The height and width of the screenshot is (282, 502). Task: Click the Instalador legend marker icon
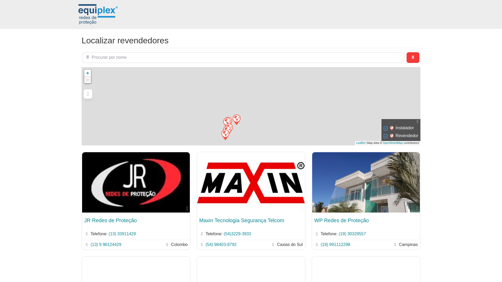click(392, 128)
